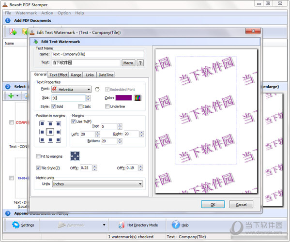Screen dimensions: 290x242
Task: Enable the Italic style checkbox
Action: click(80, 106)
